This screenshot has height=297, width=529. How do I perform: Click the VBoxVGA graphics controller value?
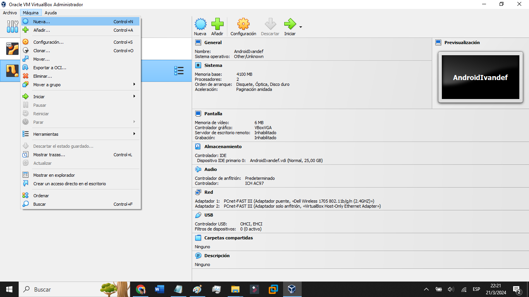263,128
